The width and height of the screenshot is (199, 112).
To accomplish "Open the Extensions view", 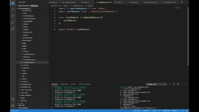I will [x=13, y=29].
